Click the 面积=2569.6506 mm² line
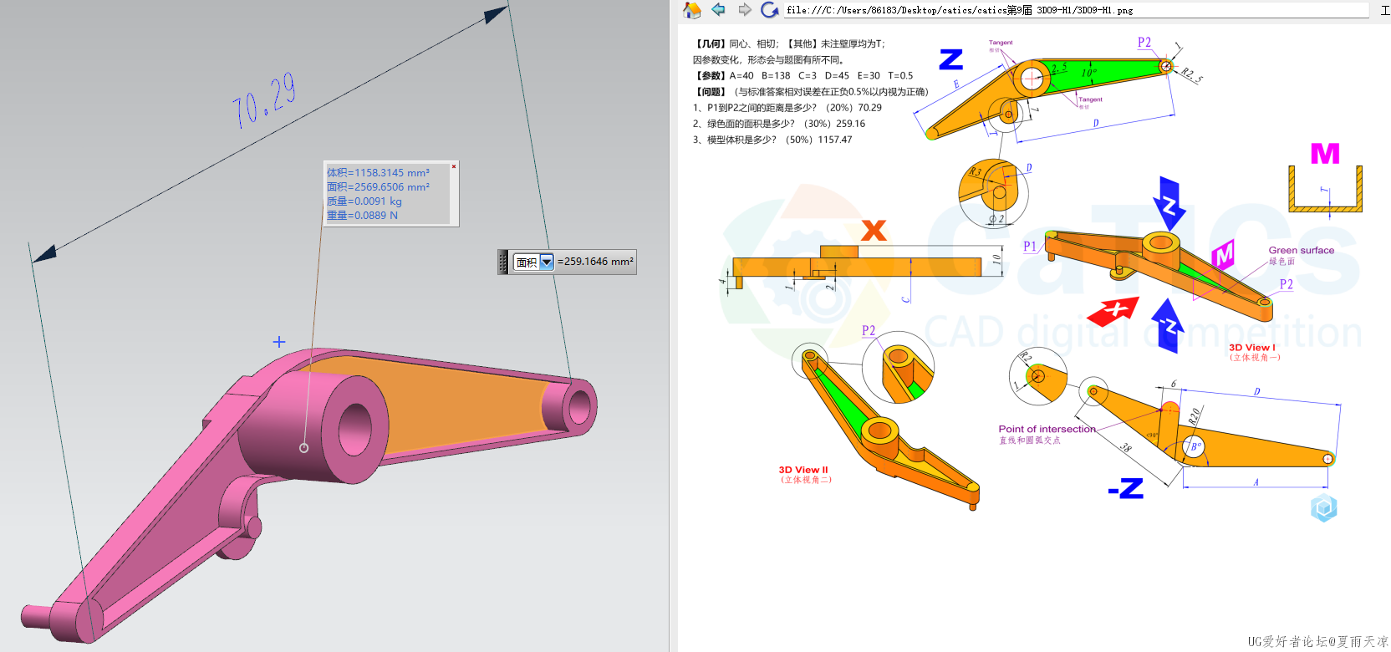Image resolution: width=1391 pixels, height=652 pixels. click(378, 187)
